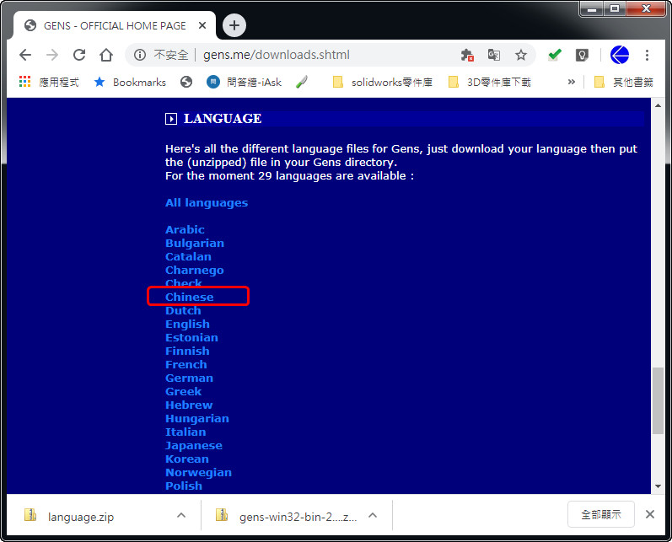This screenshot has height=542, width=672.
Task: Open the Chrome three-dot menu
Action: click(x=648, y=55)
